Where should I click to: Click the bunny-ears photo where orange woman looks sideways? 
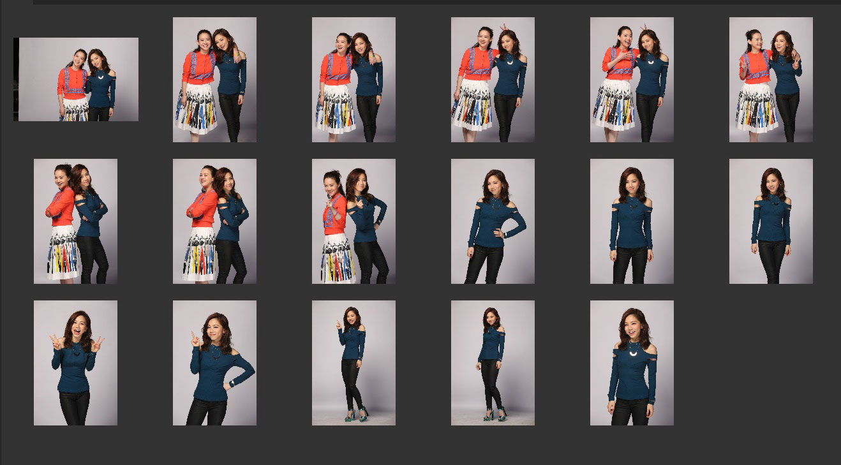coord(632,79)
